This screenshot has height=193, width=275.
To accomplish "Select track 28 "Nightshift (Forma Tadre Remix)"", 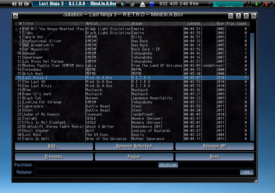I will pyautogui.click(x=132, y=126).
